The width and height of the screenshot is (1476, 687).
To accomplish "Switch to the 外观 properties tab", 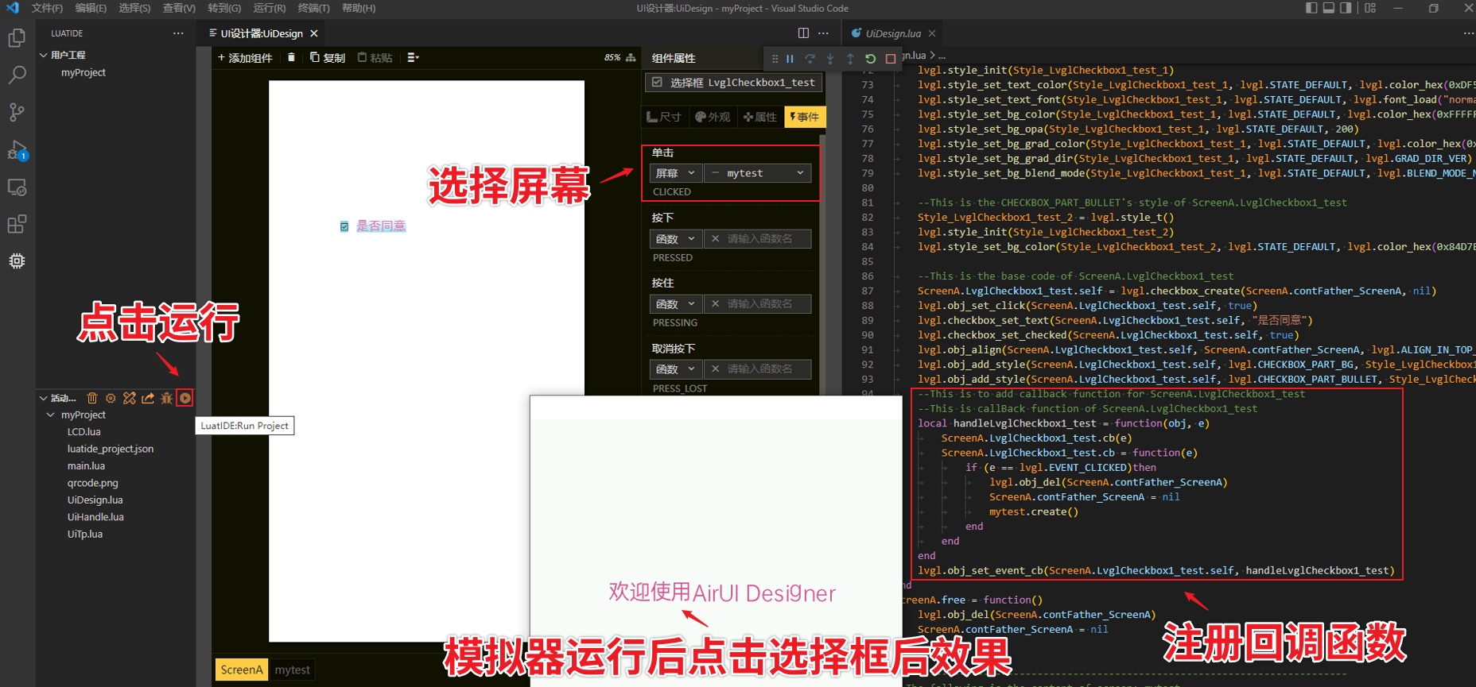I will [712, 117].
